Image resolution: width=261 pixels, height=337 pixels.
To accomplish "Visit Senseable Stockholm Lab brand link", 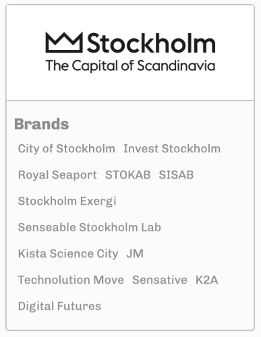I will [x=90, y=227].
